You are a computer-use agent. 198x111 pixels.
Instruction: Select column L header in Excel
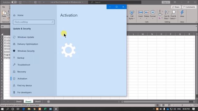point(133,34)
